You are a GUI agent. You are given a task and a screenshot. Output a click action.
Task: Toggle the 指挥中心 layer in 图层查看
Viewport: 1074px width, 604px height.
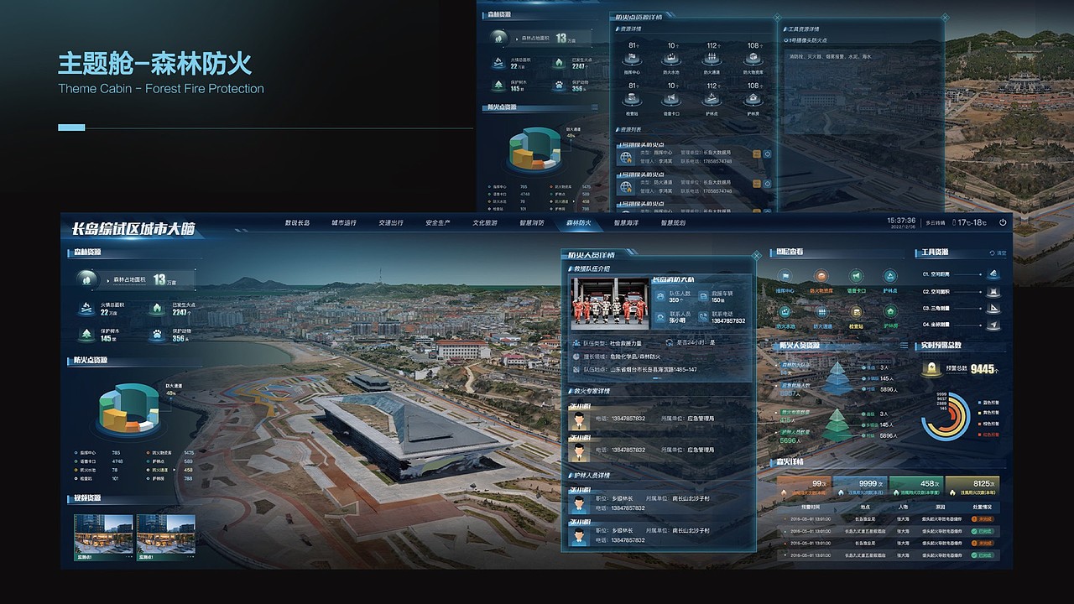(x=785, y=275)
